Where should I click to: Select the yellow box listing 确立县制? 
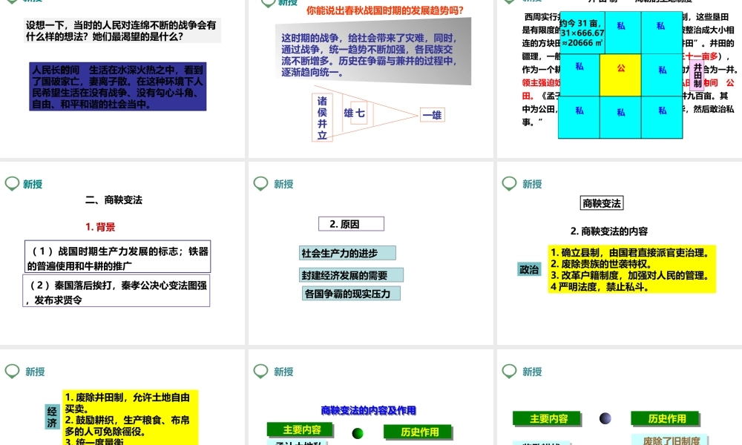pyautogui.click(x=631, y=269)
